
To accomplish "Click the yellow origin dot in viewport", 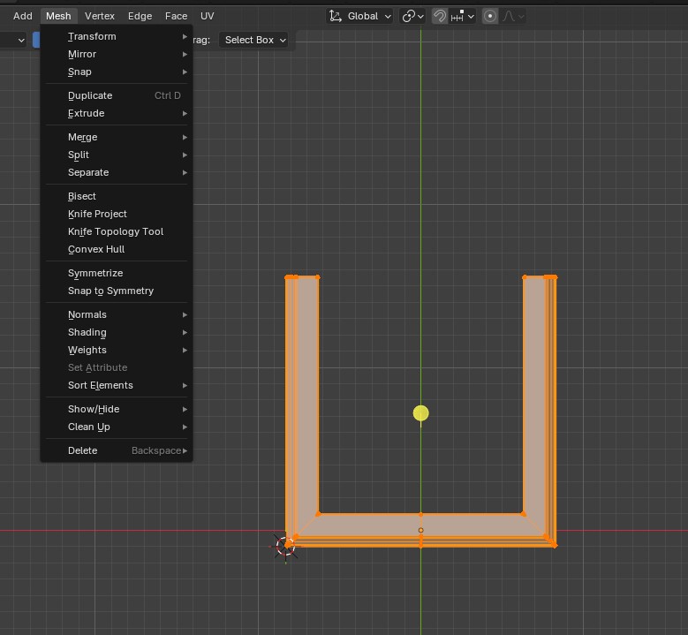I will (x=420, y=413).
